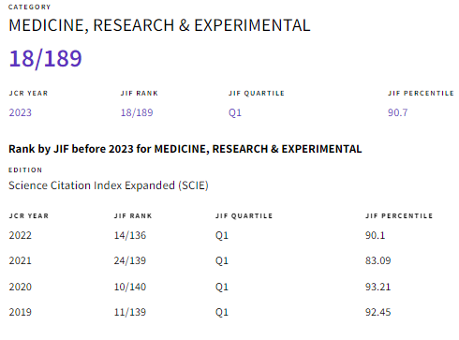459x340 pixels.
Task: Click the JIF PERCENTILE header in the history table
Action: pyautogui.click(x=399, y=215)
